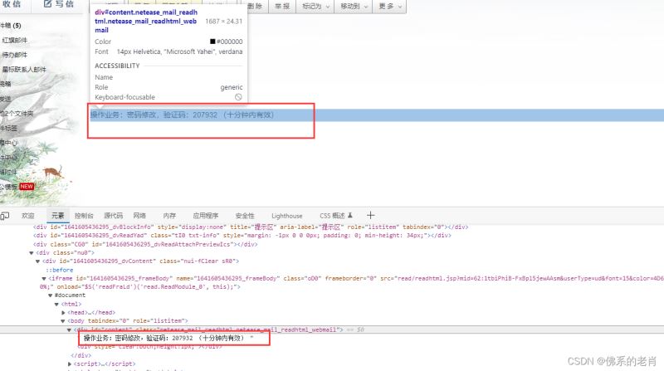664x371 pixels.
Task: Switch to the Lighthouse DevTools tab
Action: (286, 216)
